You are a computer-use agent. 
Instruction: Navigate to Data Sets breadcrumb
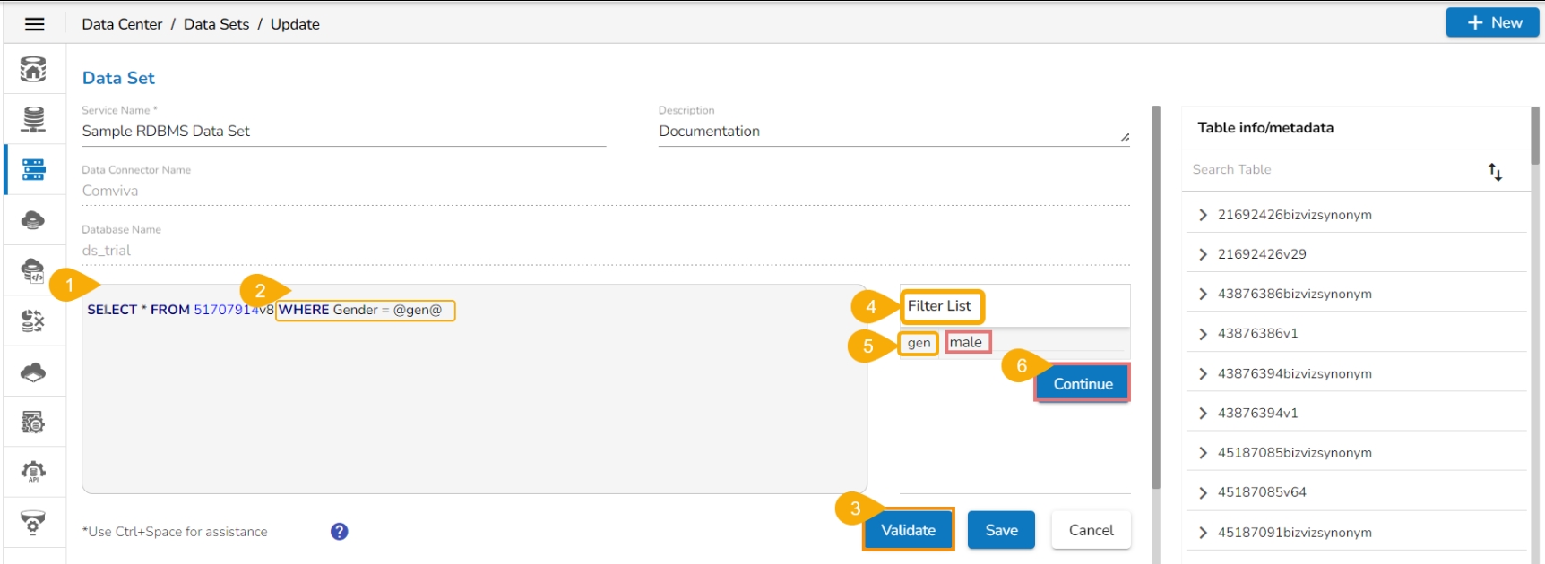coord(216,24)
